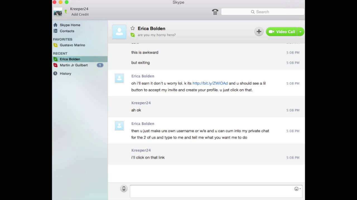Toggle favorite star for Erica Bolden
The height and width of the screenshot is (200, 357).
click(x=132, y=28)
